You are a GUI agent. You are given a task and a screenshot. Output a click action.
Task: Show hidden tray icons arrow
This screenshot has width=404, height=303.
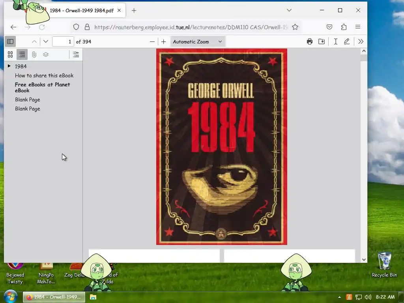(339, 297)
